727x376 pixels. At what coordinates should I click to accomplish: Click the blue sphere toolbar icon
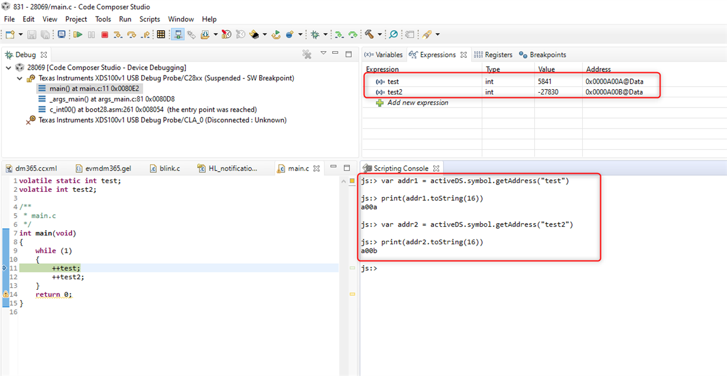tap(290, 35)
